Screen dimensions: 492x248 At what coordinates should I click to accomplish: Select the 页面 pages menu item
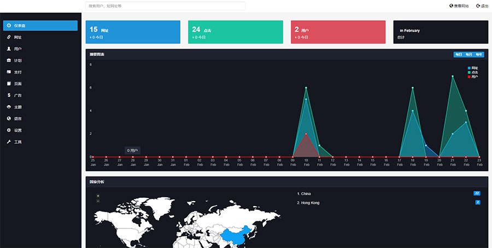coord(17,84)
